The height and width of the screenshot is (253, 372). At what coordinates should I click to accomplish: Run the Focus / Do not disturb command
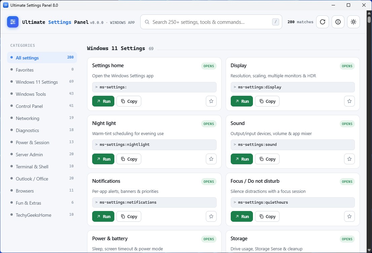tap(242, 216)
